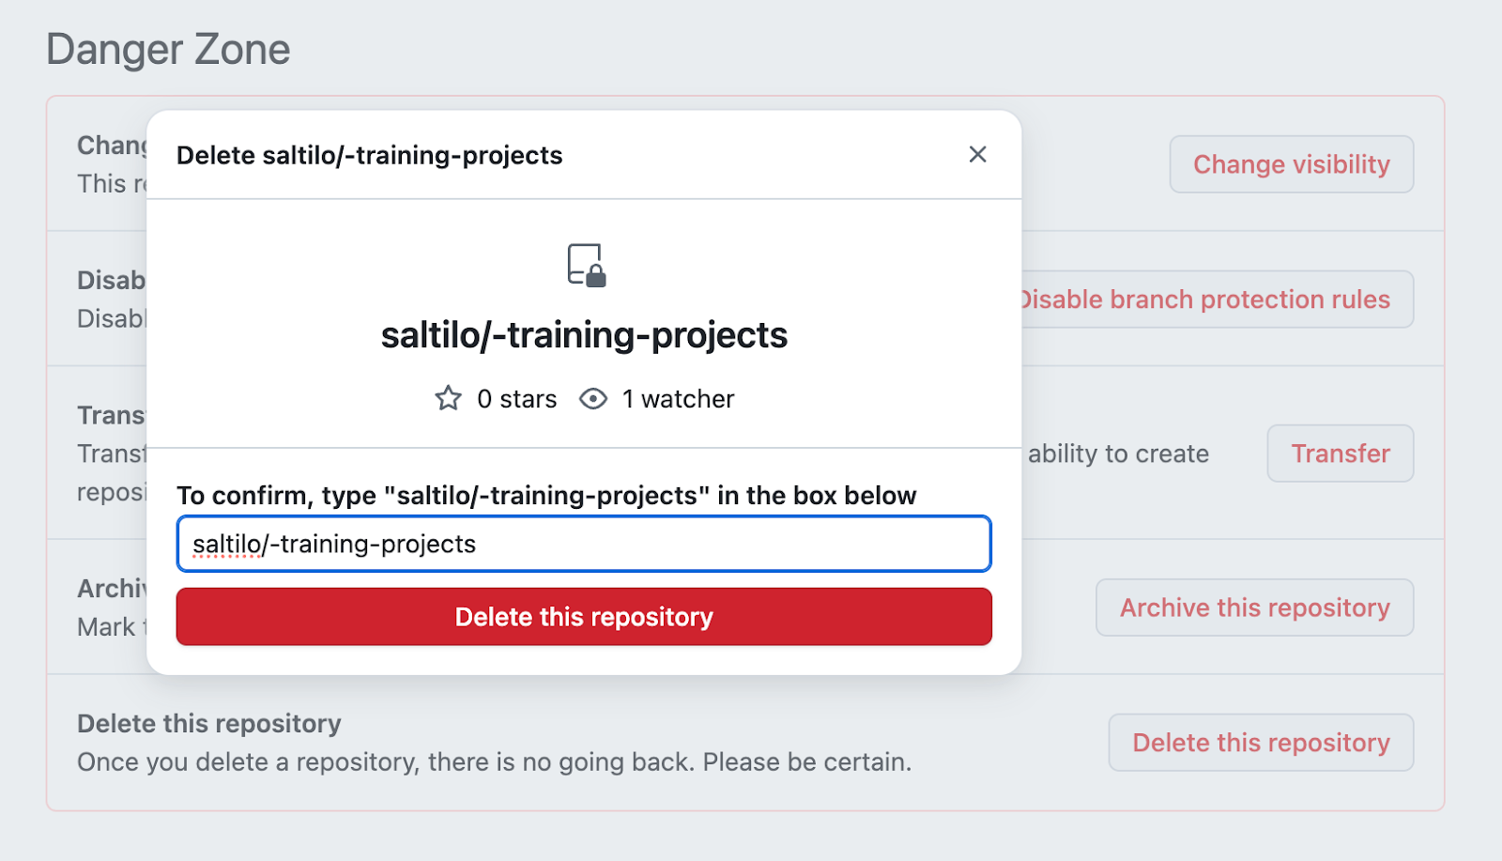This screenshot has width=1502, height=861.
Task: Click the star icon beside "0 stars"
Action: [x=448, y=398]
